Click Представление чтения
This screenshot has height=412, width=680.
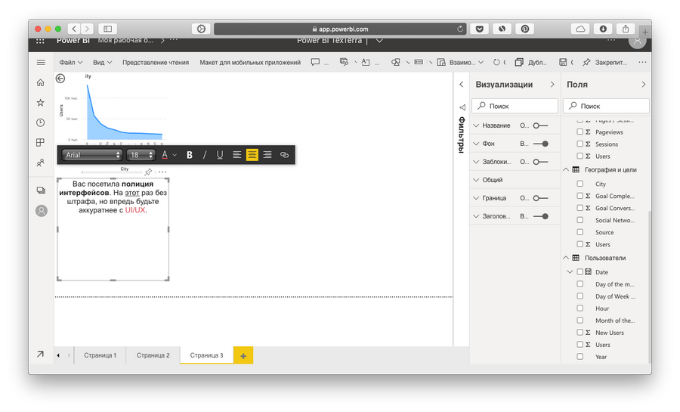(x=156, y=63)
